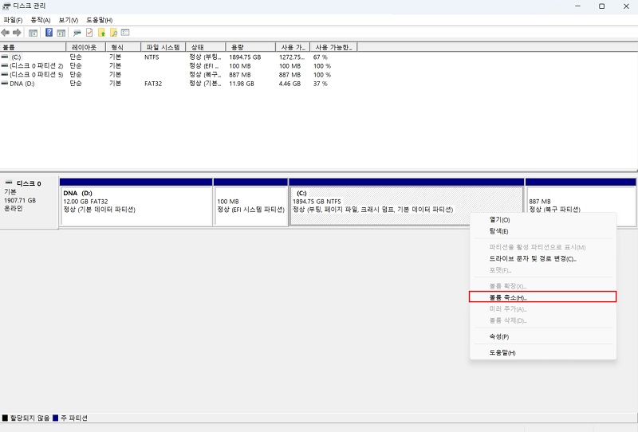The width and height of the screenshot is (638, 432).
Task: Click the checkmark properties icon in toolbar
Action: tap(89, 33)
